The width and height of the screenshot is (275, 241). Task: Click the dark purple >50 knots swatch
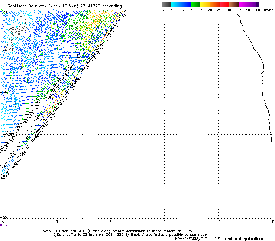[x=258, y=4]
